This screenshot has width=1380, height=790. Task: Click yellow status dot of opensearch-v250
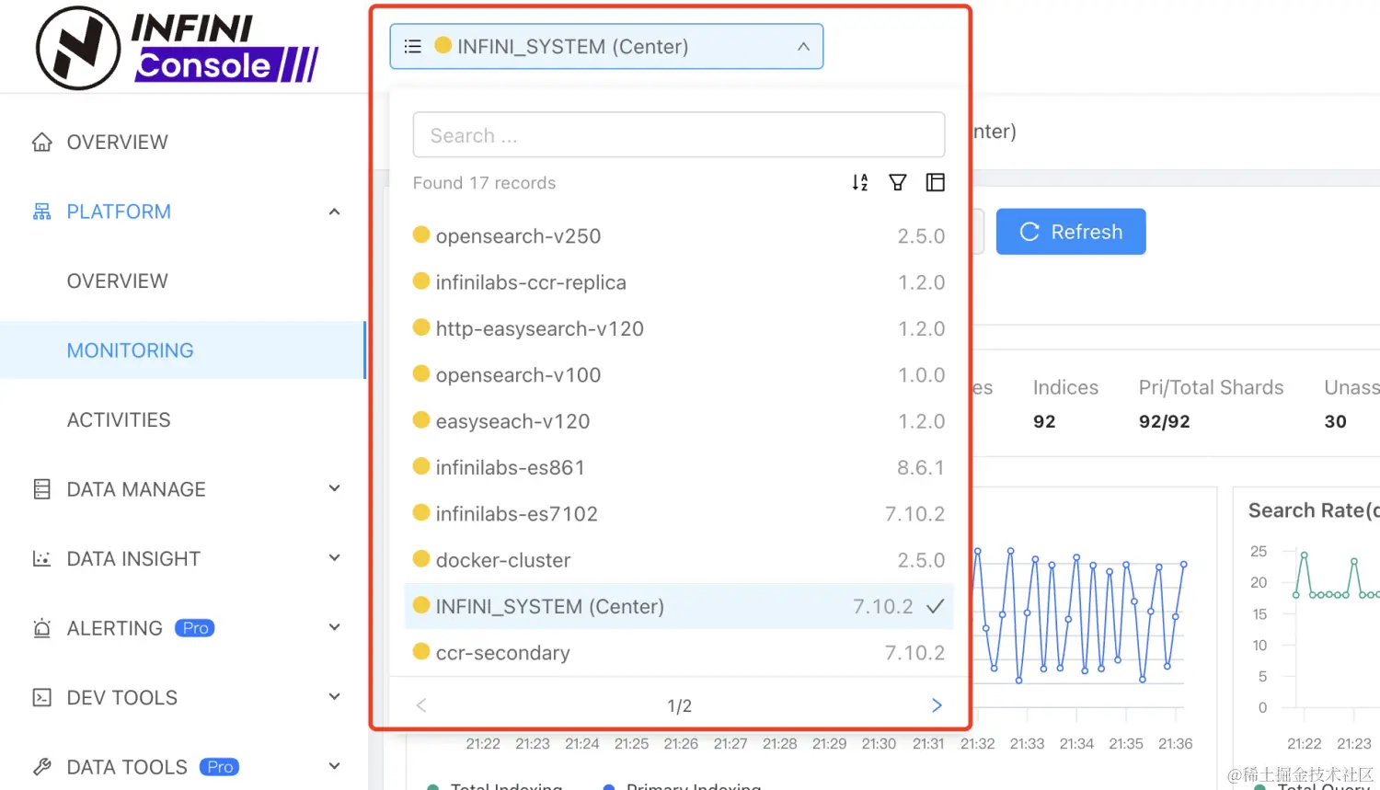click(x=421, y=235)
